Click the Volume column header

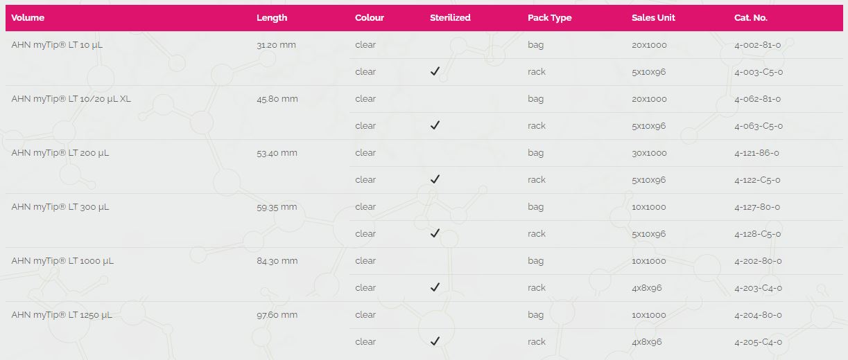click(28, 17)
